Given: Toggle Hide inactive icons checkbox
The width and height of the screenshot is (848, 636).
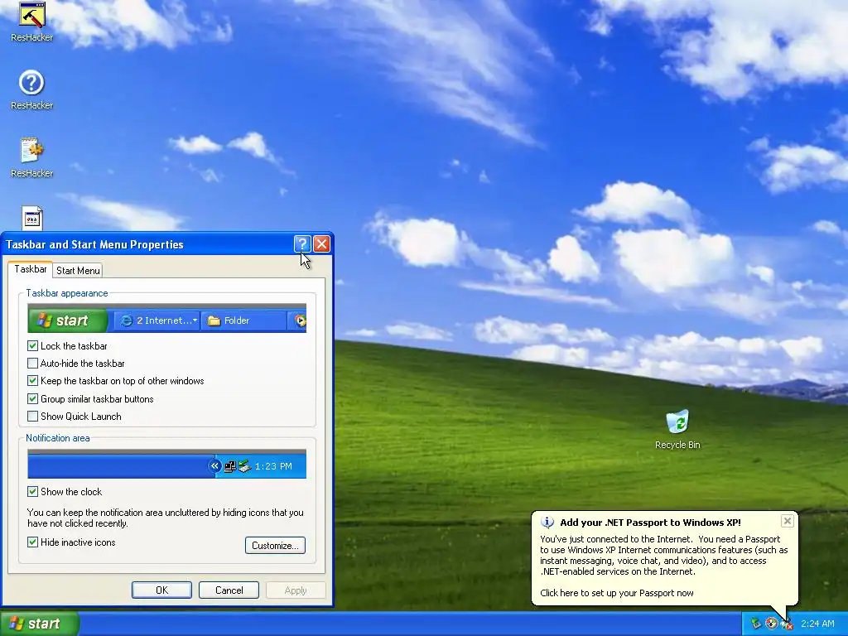Looking at the screenshot, I should point(32,542).
